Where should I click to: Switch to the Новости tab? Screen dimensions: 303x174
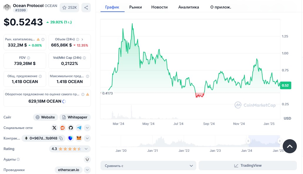[x=159, y=7]
